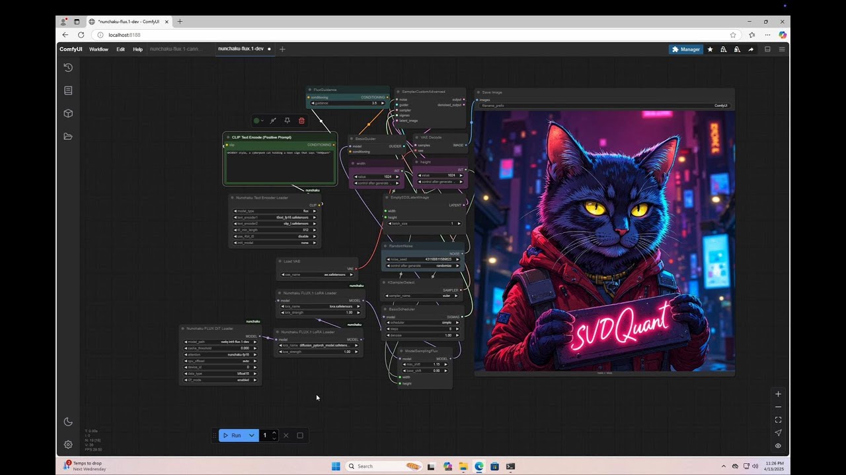Cancel the current run with X icon

(x=286, y=435)
